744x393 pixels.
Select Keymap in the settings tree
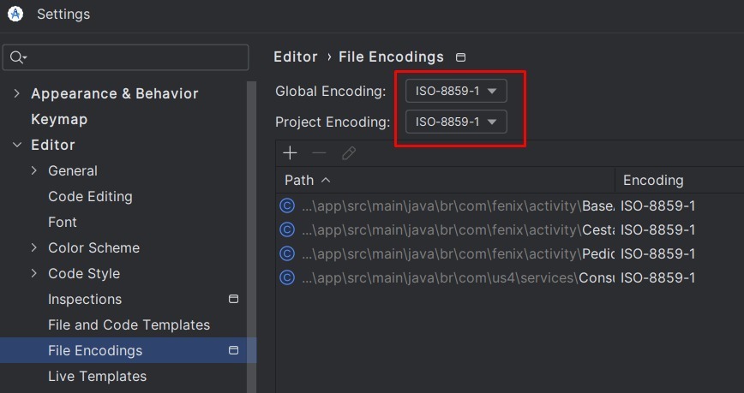point(59,119)
